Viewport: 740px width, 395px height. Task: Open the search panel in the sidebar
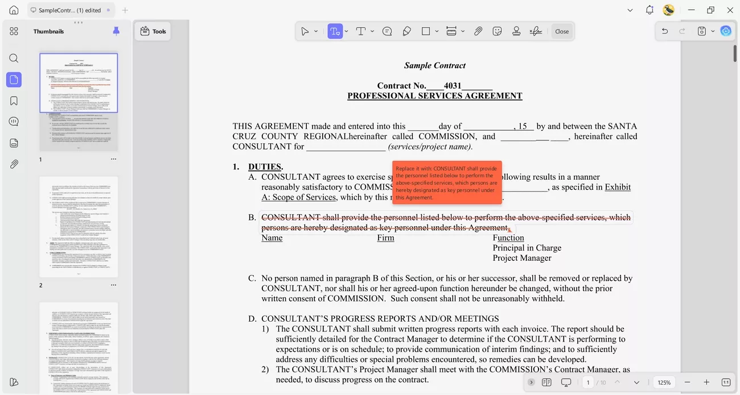point(14,59)
